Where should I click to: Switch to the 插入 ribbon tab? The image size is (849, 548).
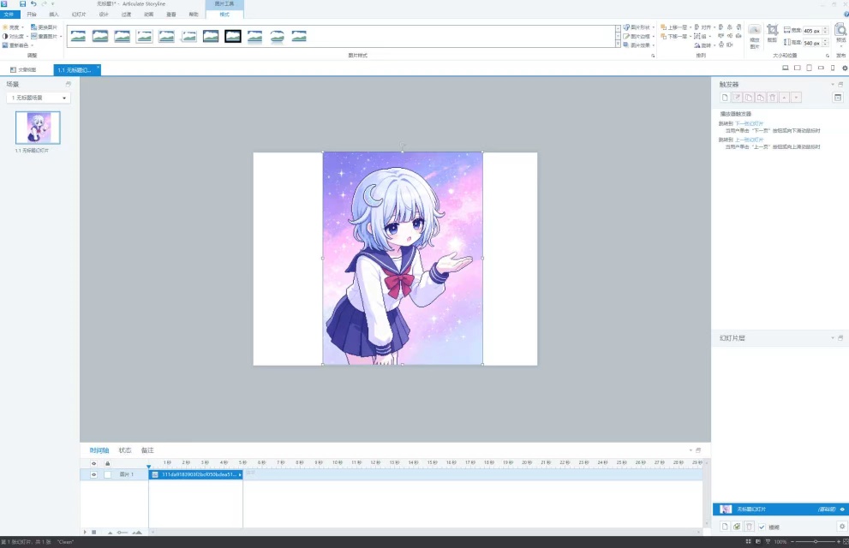click(x=54, y=15)
